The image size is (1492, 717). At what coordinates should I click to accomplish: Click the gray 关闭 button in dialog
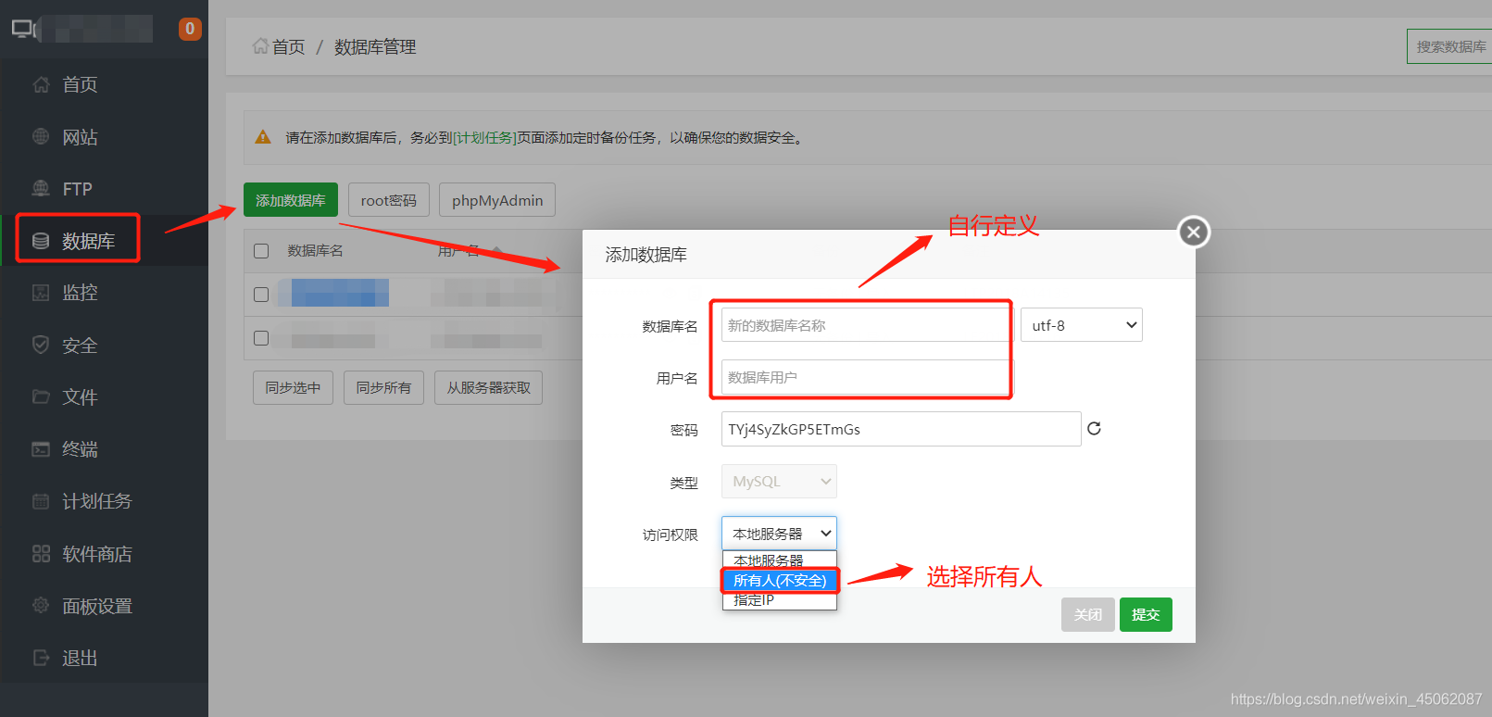point(1088,614)
